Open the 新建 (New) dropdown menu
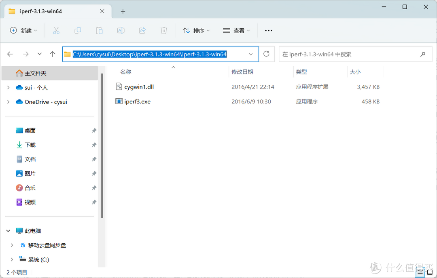Screen dimensions: 437x278 [23, 30]
